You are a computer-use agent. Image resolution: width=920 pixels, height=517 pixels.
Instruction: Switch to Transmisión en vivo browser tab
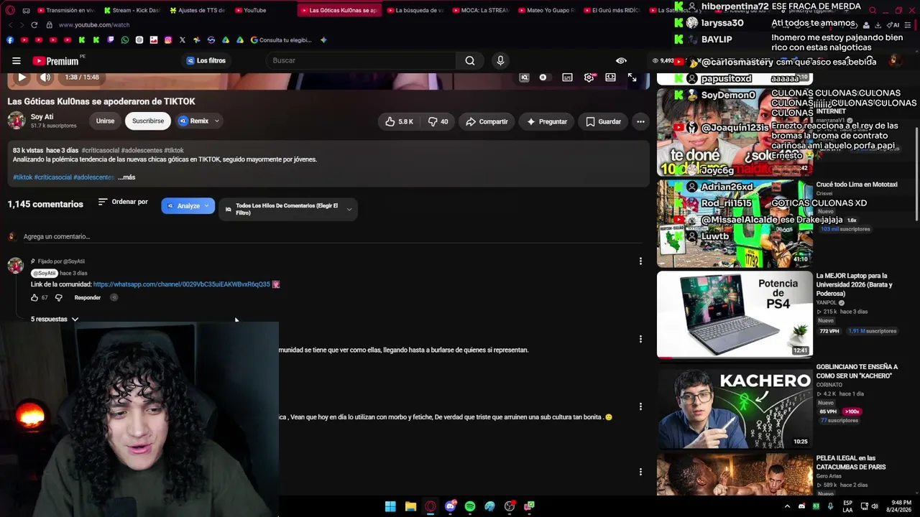pyautogui.click(x=65, y=11)
